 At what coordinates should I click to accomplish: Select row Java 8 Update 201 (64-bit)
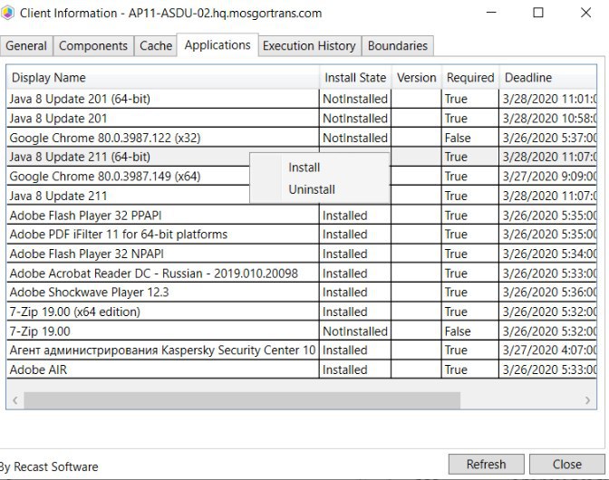click(x=302, y=99)
